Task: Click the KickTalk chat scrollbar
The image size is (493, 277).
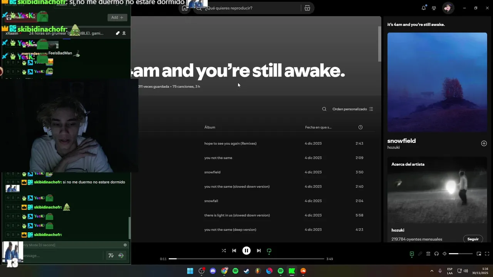Action: [129, 228]
